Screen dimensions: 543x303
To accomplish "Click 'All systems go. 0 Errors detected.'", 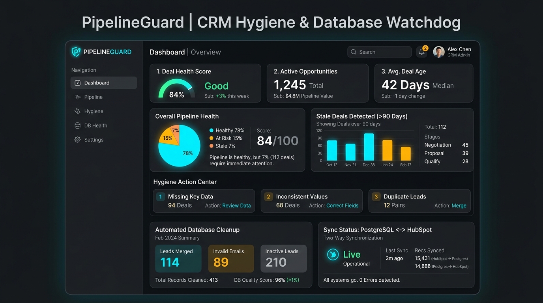I will pos(362,280).
